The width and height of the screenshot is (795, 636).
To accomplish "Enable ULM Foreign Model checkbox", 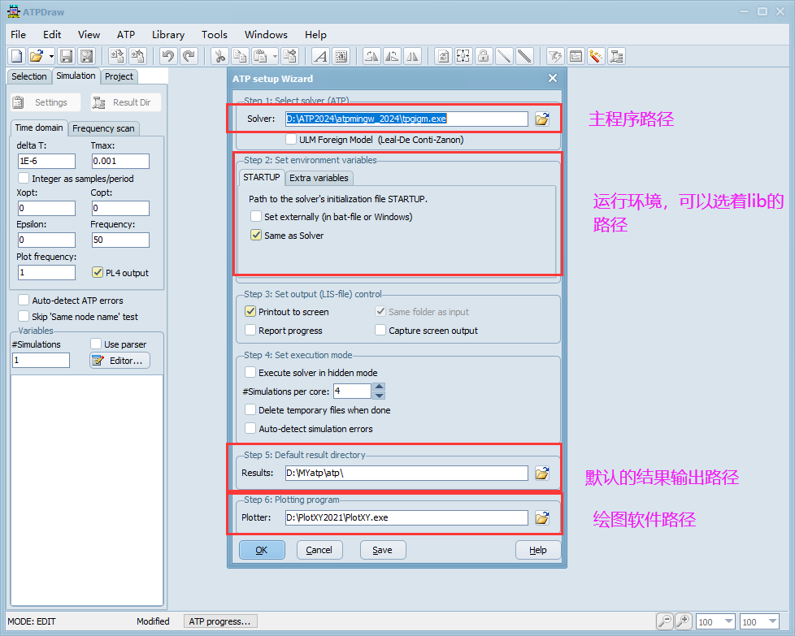I will pos(292,140).
